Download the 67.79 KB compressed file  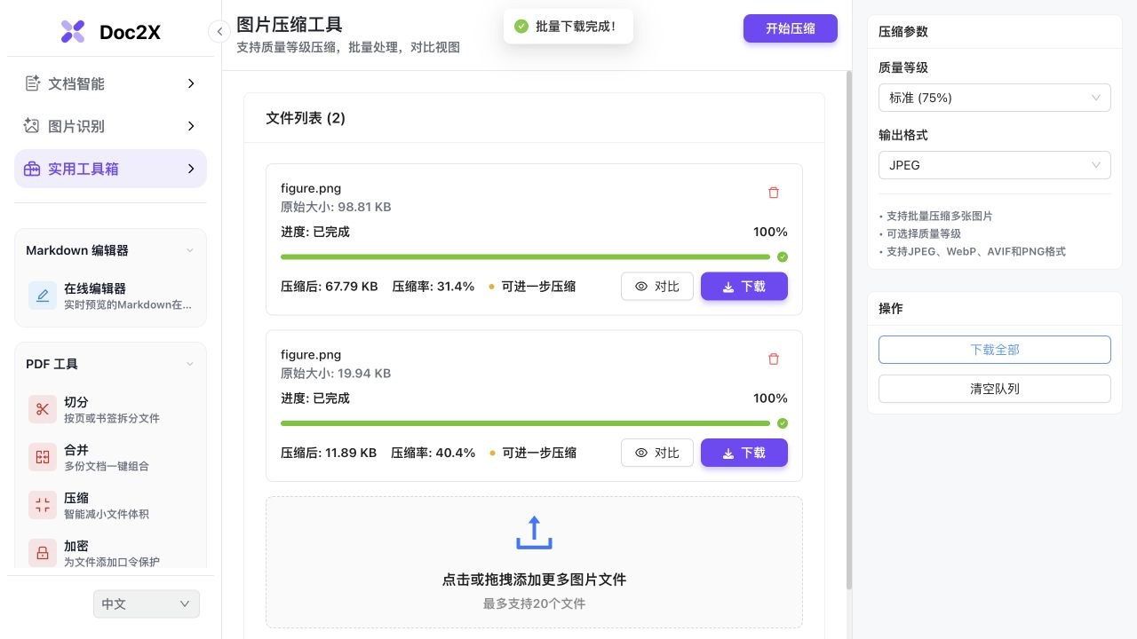[x=744, y=287]
